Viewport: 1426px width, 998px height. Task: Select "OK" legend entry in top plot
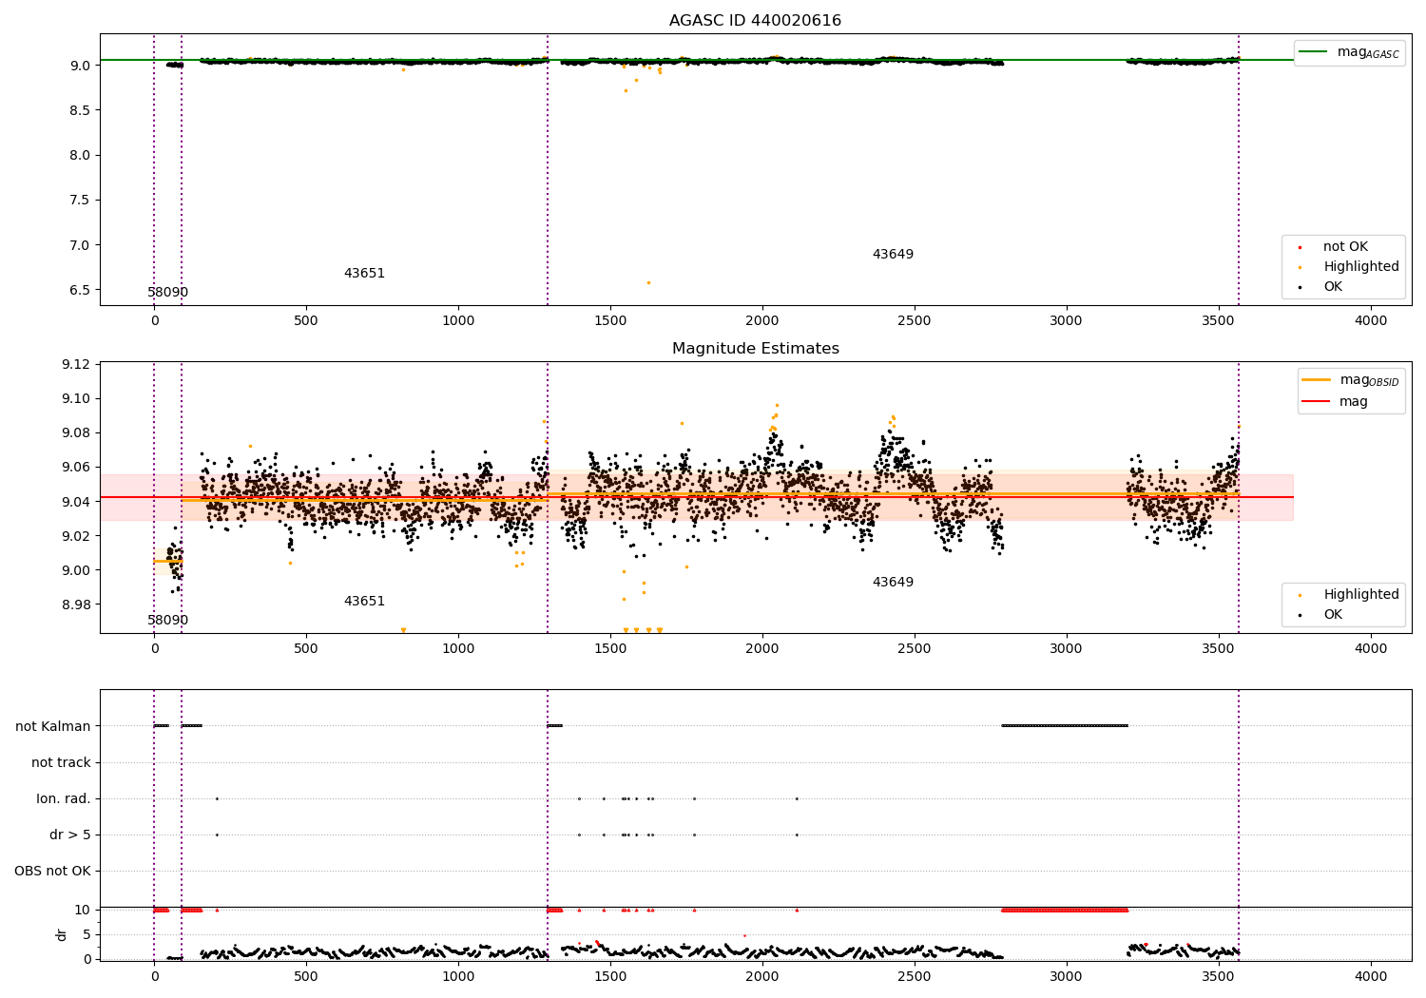(x=1333, y=286)
